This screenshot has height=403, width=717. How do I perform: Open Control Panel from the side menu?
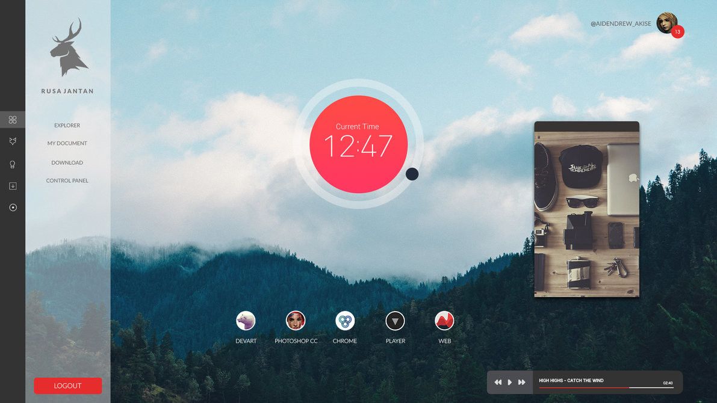click(67, 180)
